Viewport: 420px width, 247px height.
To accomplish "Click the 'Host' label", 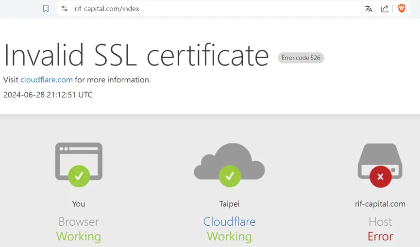I will pyautogui.click(x=380, y=222).
